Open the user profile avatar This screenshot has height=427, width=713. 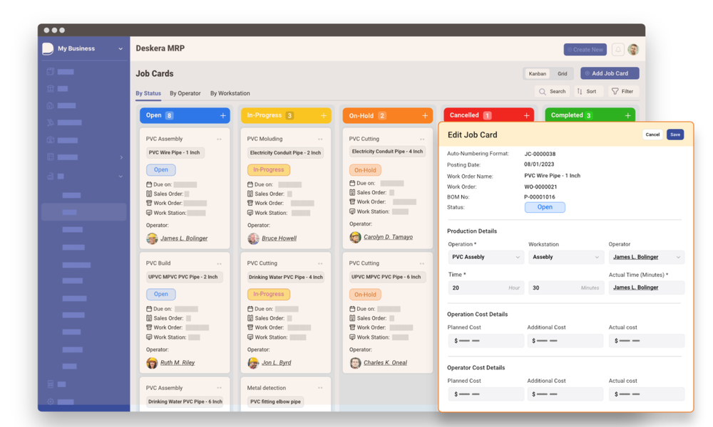[x=633, y=50]
